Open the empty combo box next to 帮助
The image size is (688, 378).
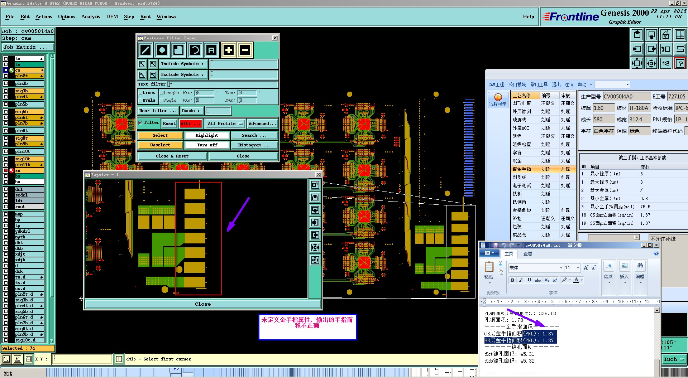(612, 84)
